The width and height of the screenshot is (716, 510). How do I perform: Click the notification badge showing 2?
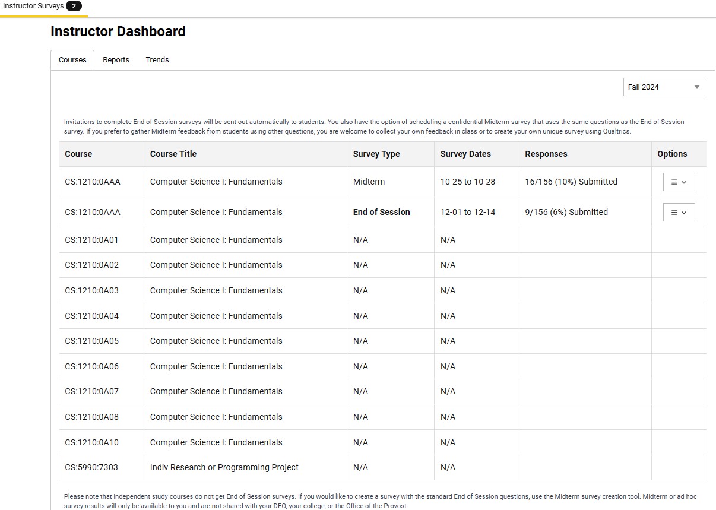74,6
